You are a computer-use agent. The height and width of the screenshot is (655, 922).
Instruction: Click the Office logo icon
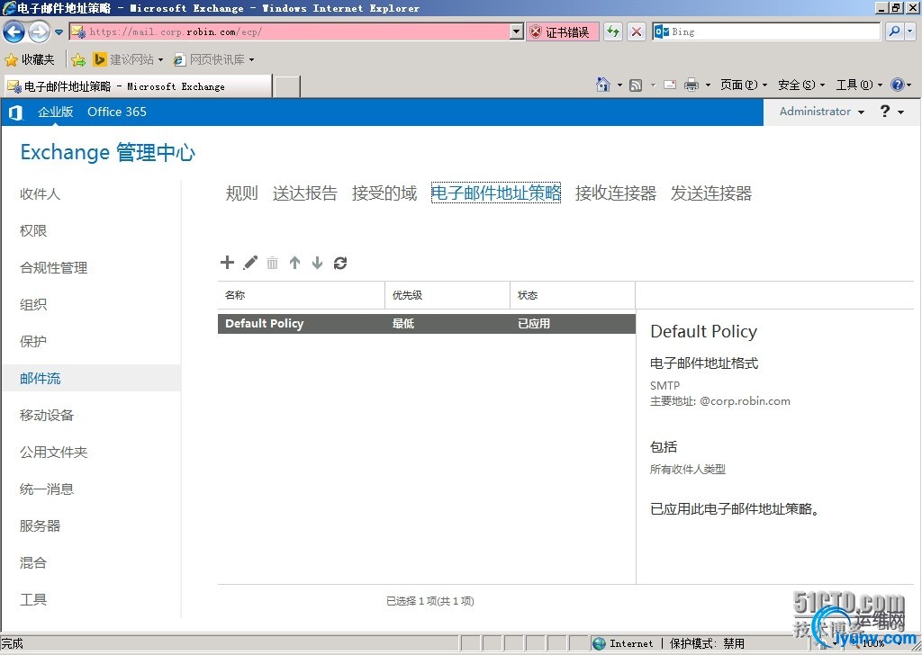pyautogui.click(x=16, y=112)
